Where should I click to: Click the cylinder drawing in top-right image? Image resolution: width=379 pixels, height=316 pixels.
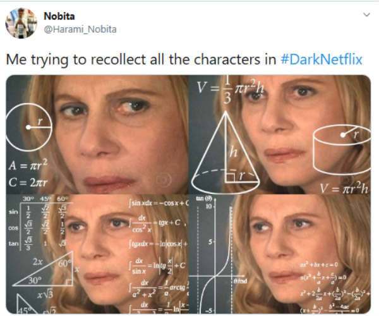pyautogui.click(x=340, y=143)
